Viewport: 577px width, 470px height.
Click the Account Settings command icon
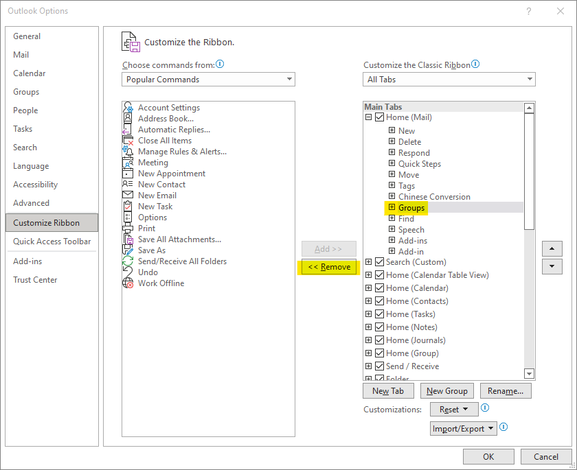[x=128, y=107]
